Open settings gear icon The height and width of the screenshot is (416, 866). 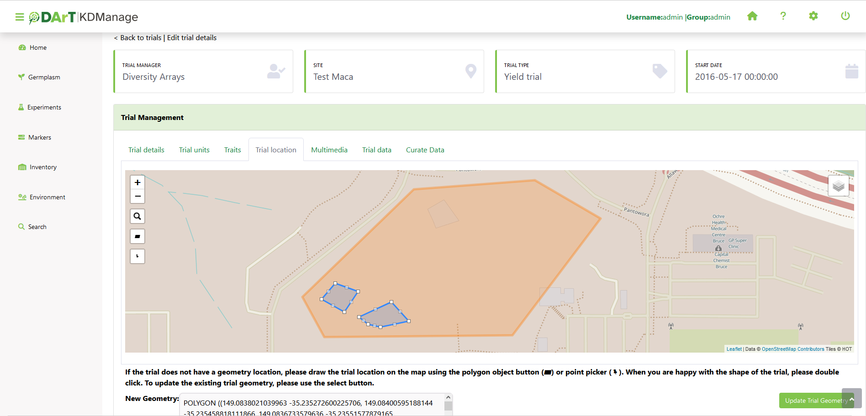pos(813,16)
